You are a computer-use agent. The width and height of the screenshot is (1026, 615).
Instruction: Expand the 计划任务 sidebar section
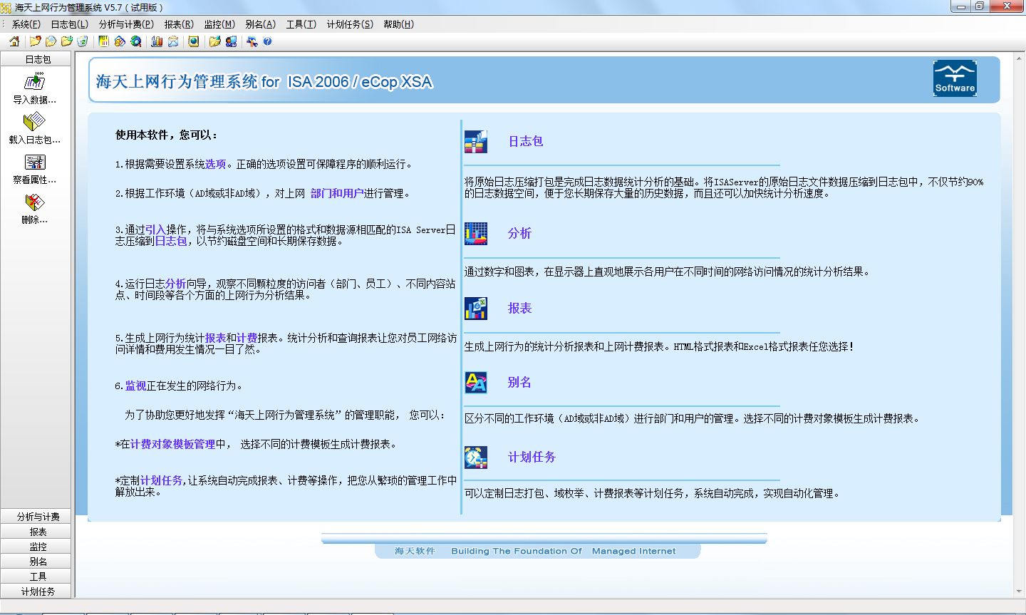tap(38, 591)
